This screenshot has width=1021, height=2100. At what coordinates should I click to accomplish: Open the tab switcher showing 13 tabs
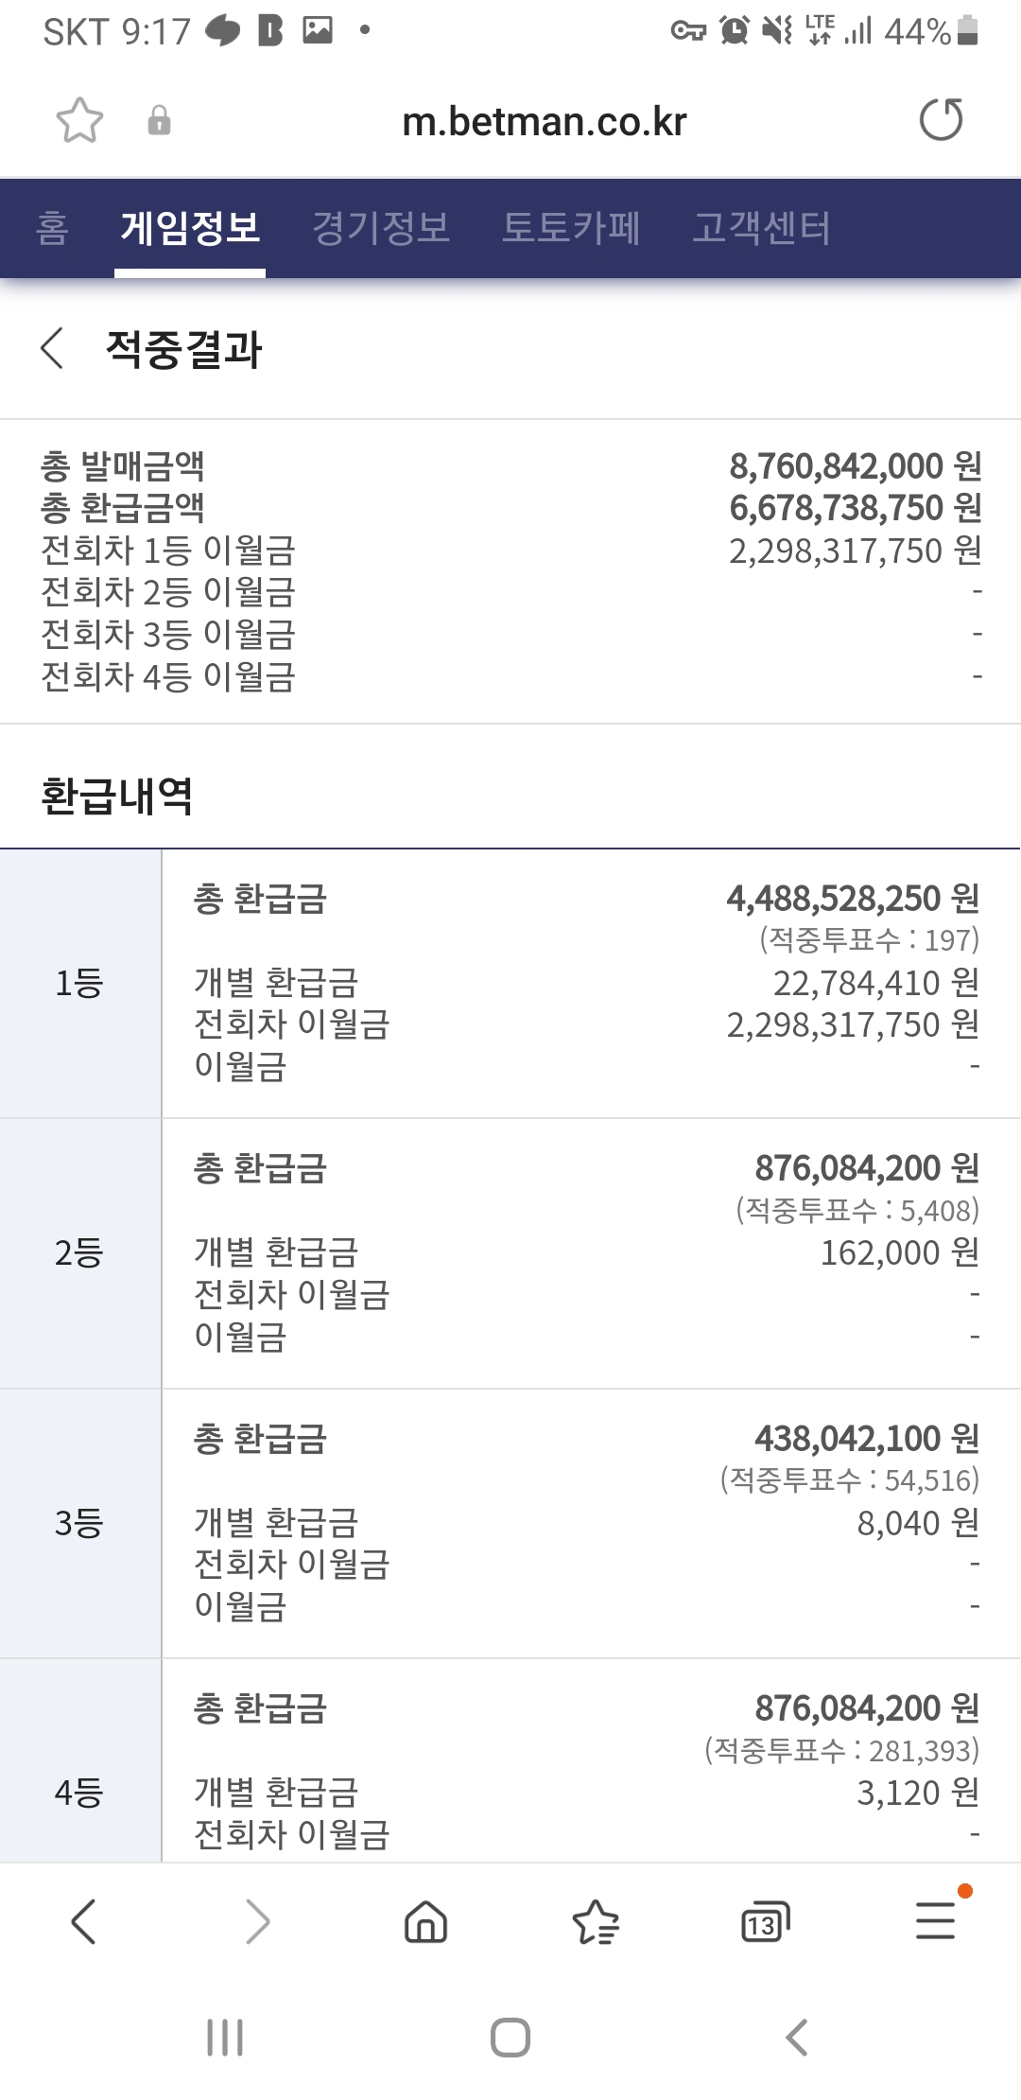coord(765,1922)
